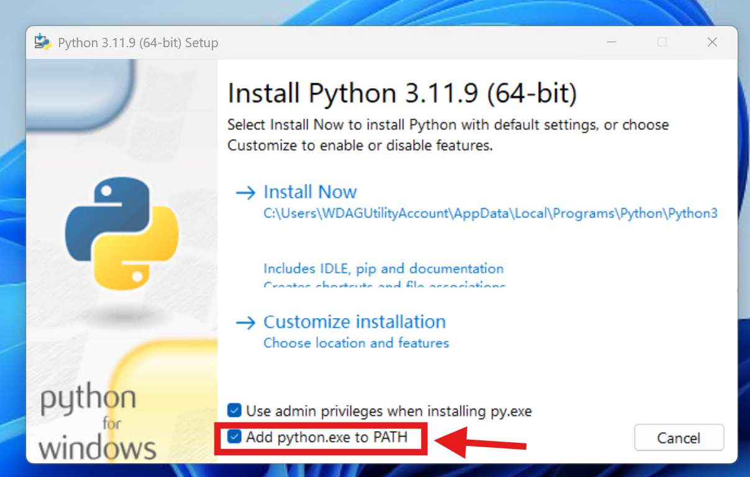Click the 'Python 3.11.9 (64-bit) Setup' title text

pos(138,43)
